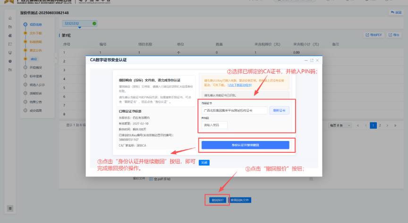
Task: Select the 开启情况 step circle
Action: pos(25,67)
